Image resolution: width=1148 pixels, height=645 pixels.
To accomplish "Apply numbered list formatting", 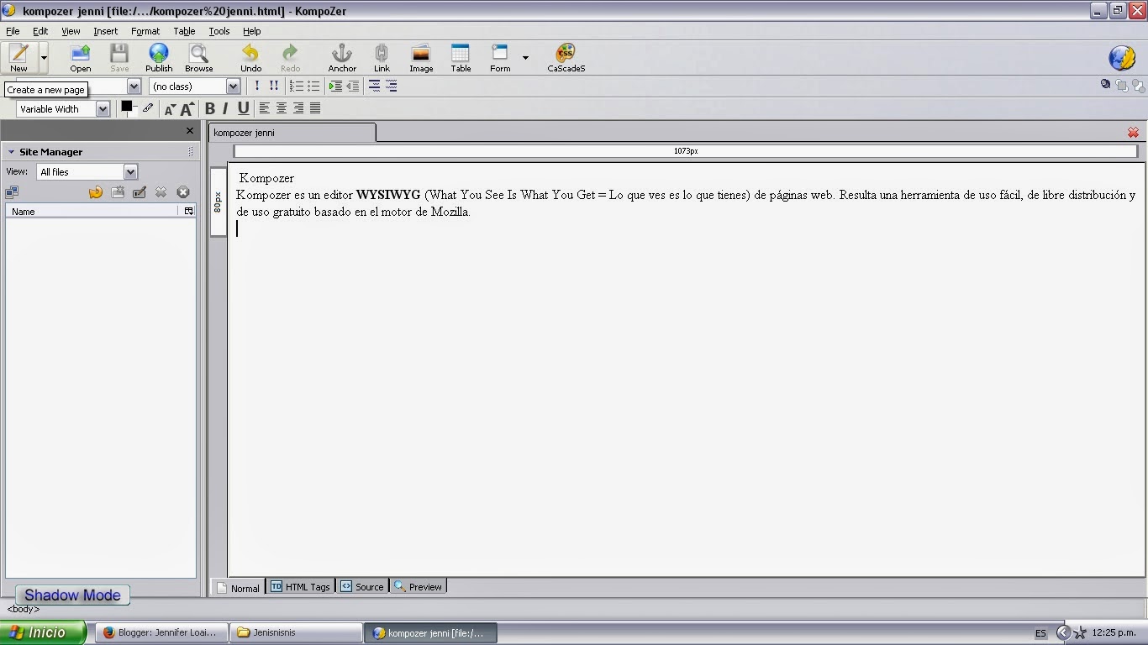I will (x=296, y=86).
